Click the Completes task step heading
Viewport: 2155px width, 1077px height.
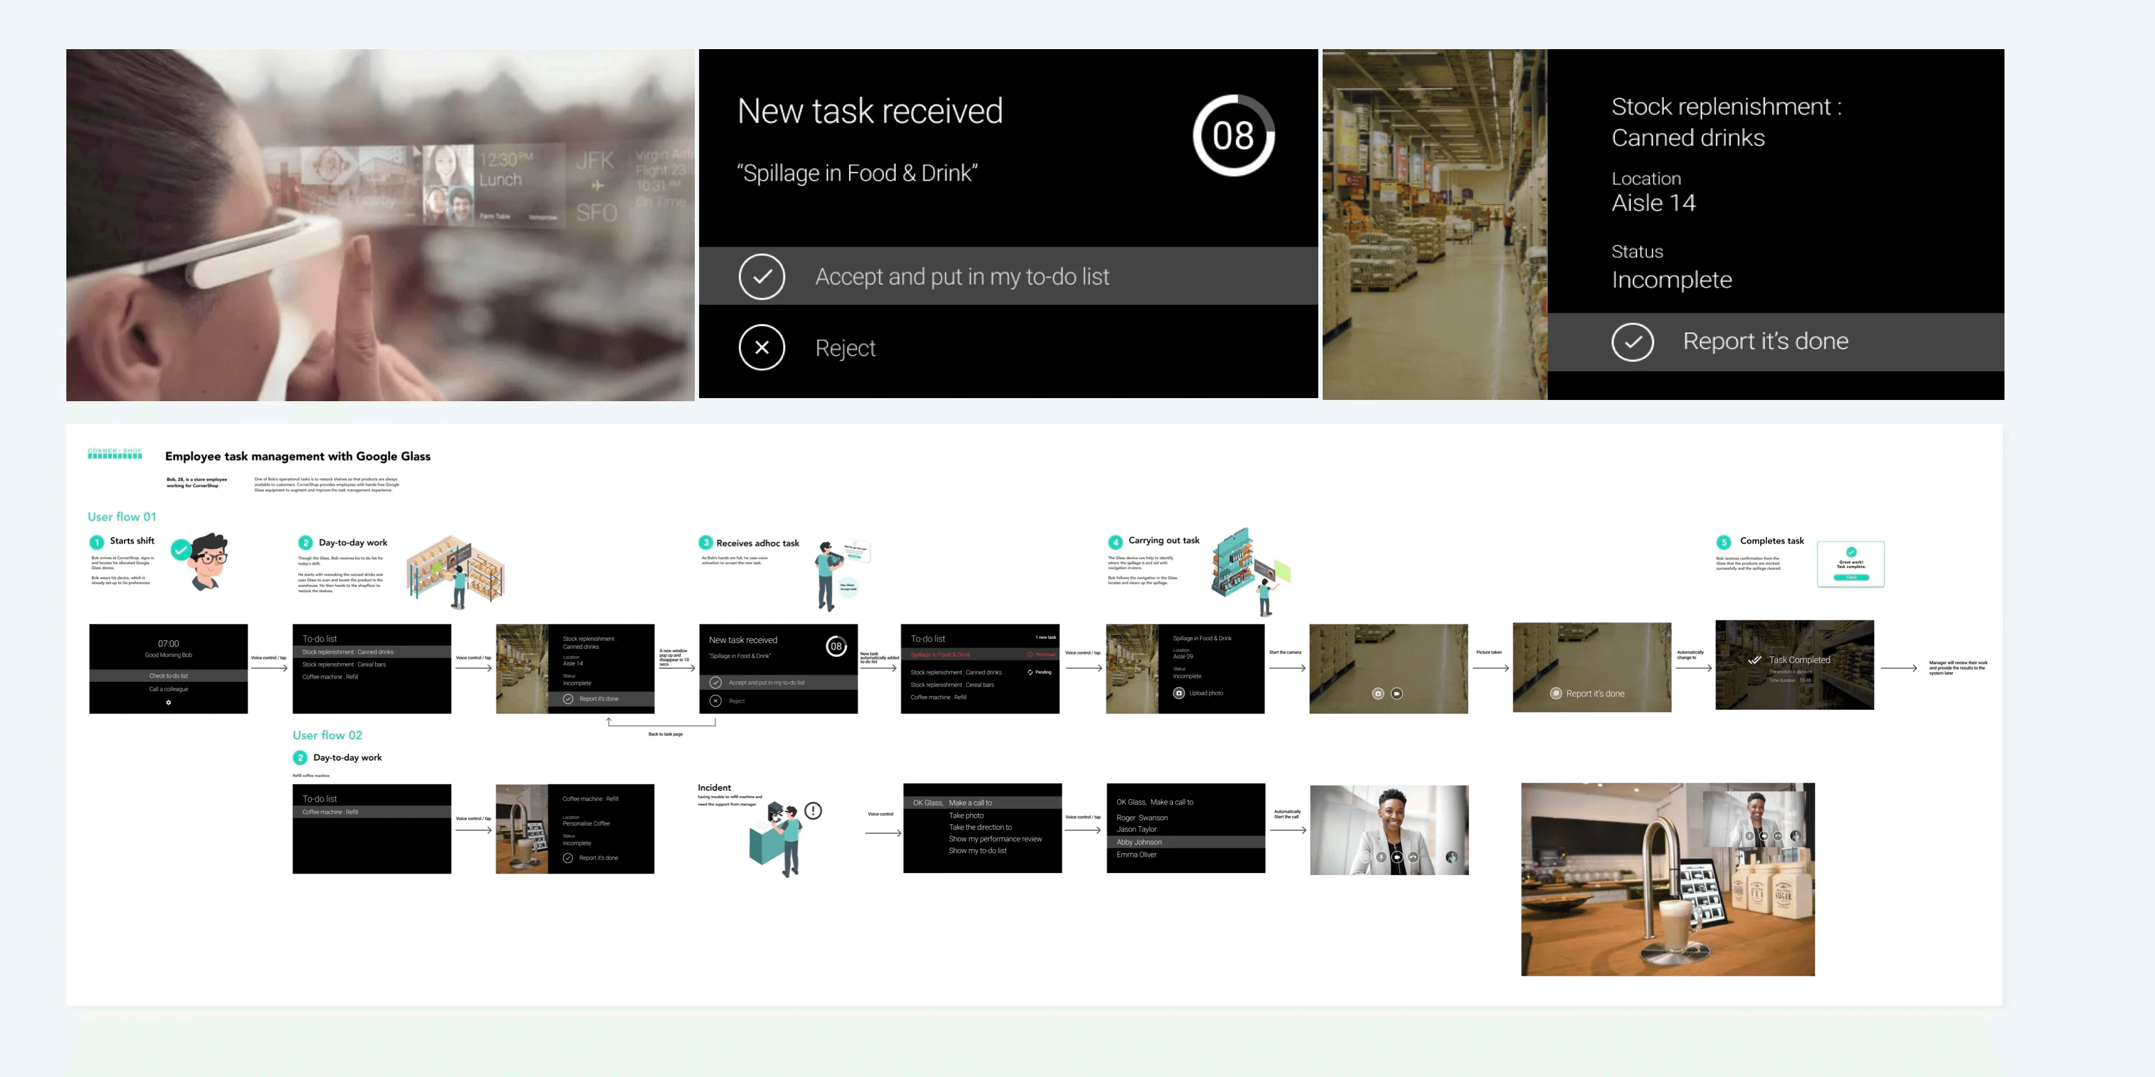(x=1772, y=541)
